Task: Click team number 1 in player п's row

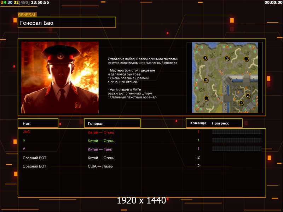Action: coord(198,140)
